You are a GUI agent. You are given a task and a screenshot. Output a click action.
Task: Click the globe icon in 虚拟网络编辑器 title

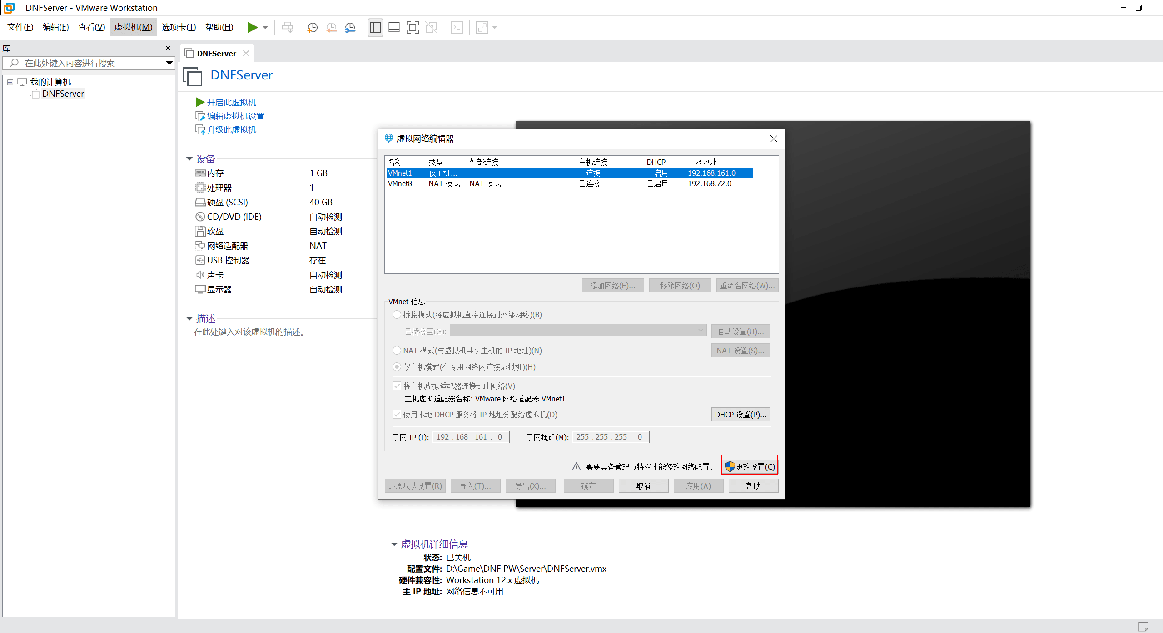coord(389,138)
